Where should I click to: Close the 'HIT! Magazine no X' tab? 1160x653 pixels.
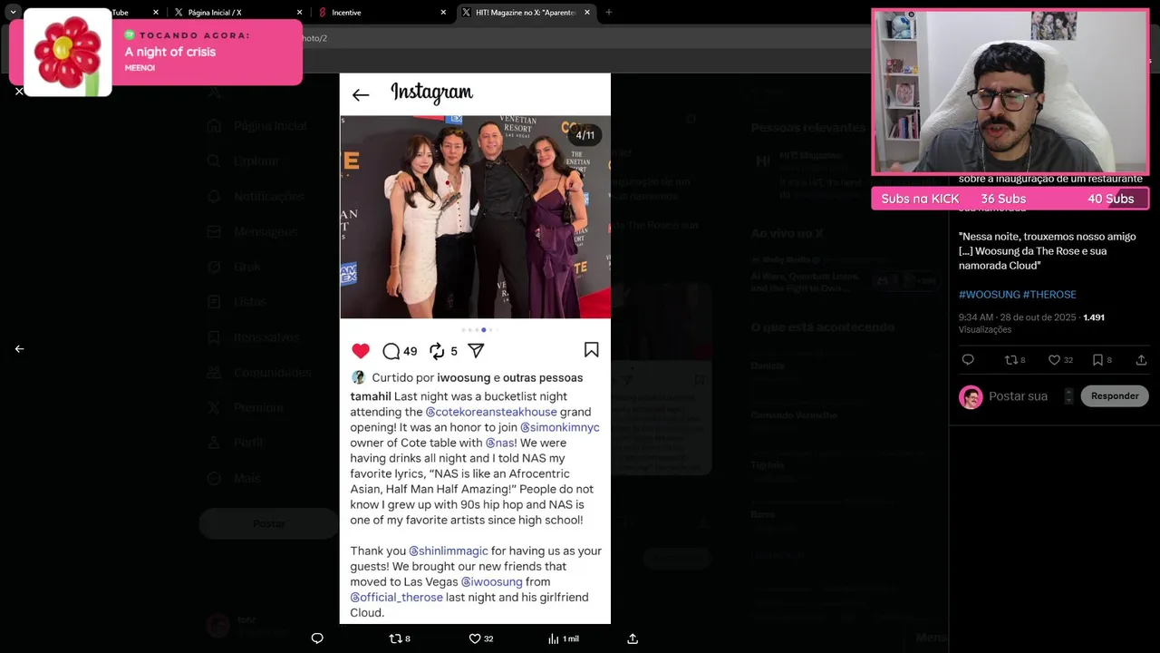pyautogui.click(x=587, y=13)
